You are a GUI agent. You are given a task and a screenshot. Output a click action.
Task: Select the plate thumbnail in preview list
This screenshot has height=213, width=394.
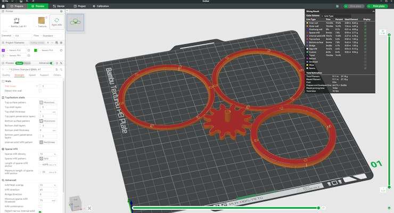click(x=76, y=23)
